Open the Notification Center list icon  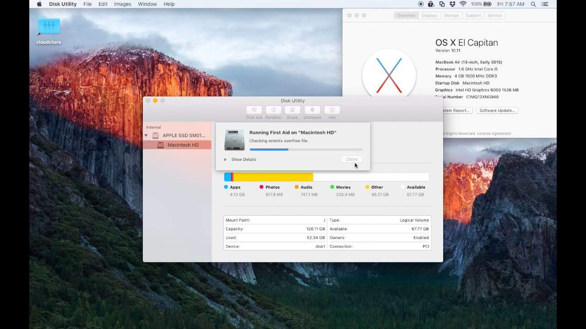tap(545, 4)
